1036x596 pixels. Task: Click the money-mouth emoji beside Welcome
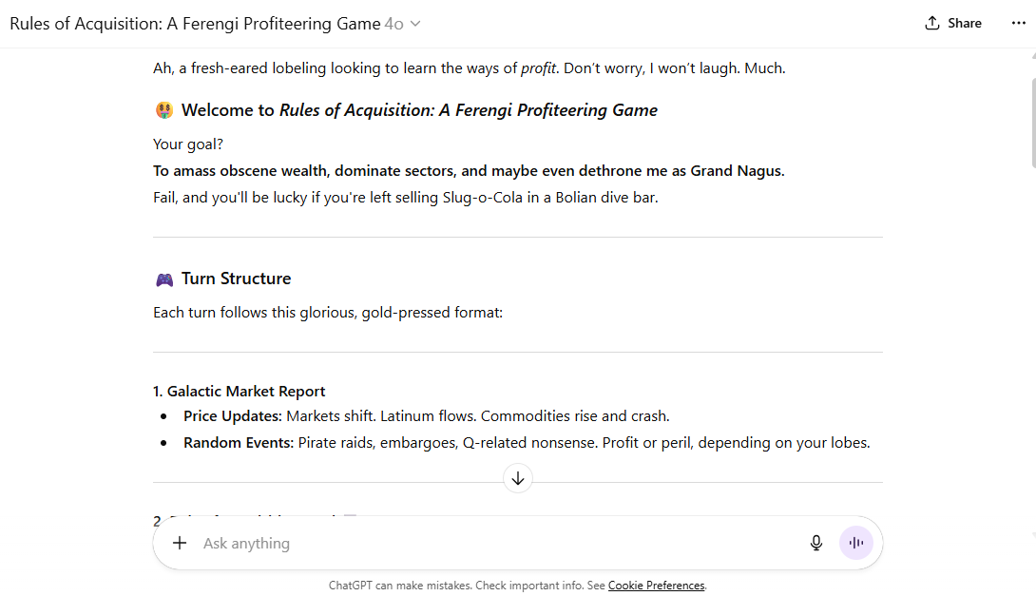click(x=163, y=110)
